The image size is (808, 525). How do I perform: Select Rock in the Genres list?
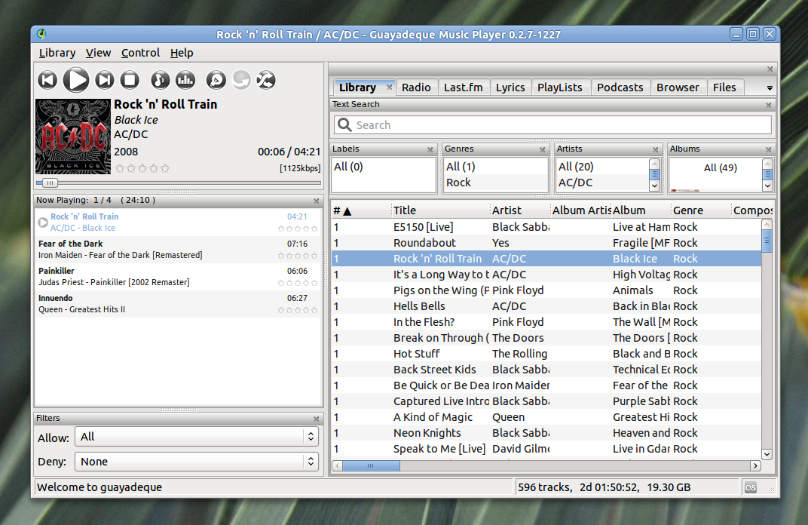pyautogui.click(x=494, y=183)
